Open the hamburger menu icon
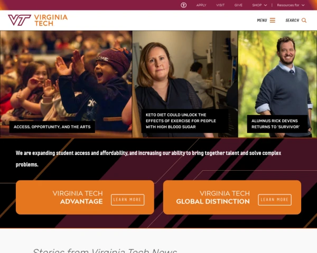The image size is (317, 253). click(x=273, y=20)
